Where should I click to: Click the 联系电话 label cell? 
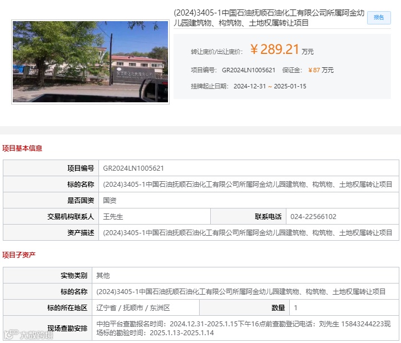coord(248,217)
